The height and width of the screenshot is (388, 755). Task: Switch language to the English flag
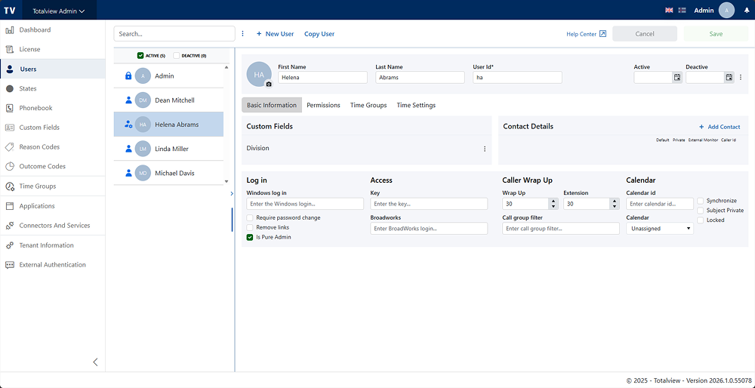pyautogui.click(x=669, y=10)
